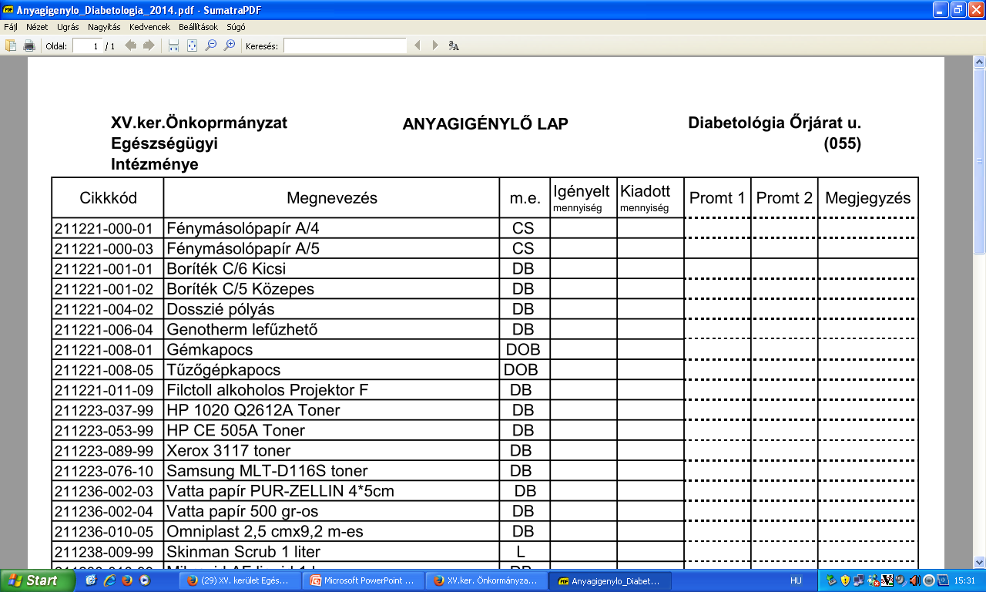Image resolution: width=986 pixels, height=592 pixels.
Task: Find previous search match arrow
Action: [x=418, y=45]
